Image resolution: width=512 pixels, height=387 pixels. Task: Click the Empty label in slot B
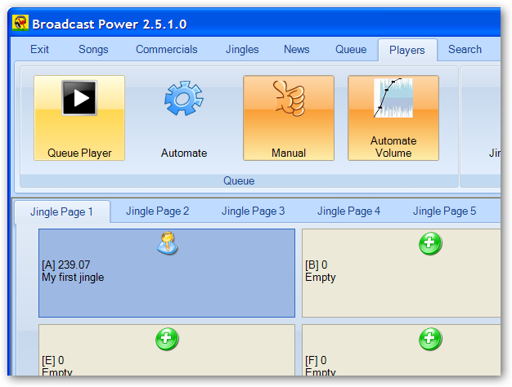tap(321, 278)
